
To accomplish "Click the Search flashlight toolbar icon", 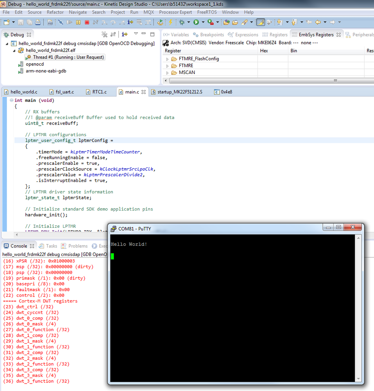I will pyautogui.click(x=245, y=22).
